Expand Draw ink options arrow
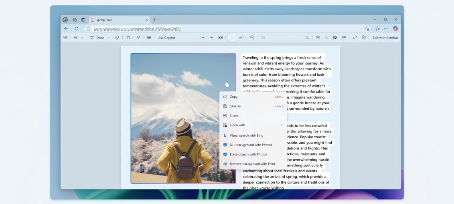The width and height of the screenshot is (454, 204). pyautogui.click(x=109, y=38)
